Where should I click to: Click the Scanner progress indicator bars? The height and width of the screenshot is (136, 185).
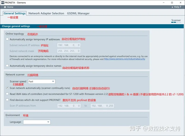[176, 22]
